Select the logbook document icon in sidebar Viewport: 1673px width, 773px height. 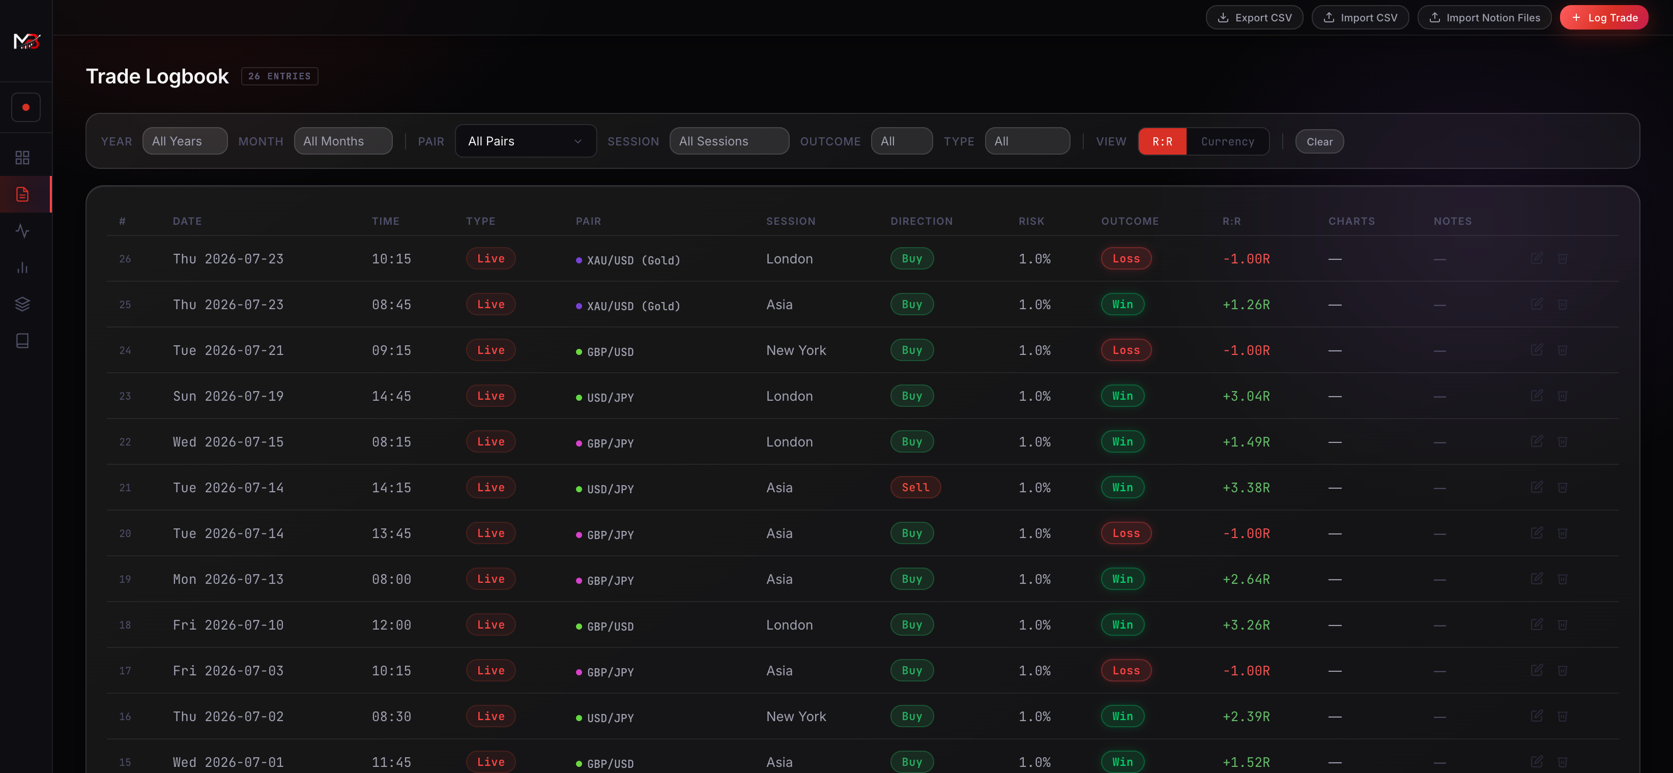point(23,194)
